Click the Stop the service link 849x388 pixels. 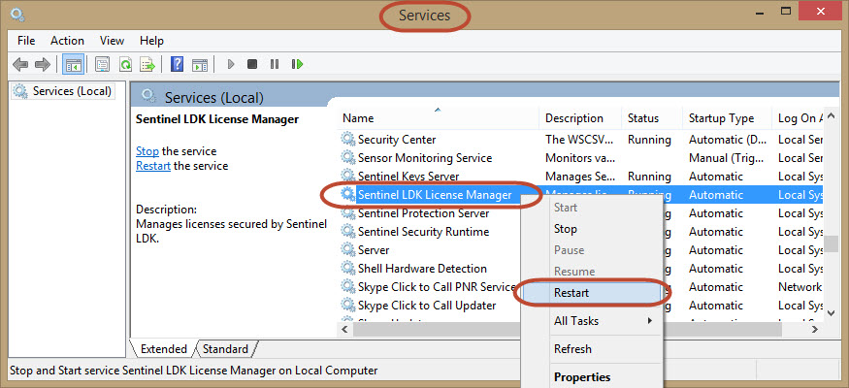[147, 151]
